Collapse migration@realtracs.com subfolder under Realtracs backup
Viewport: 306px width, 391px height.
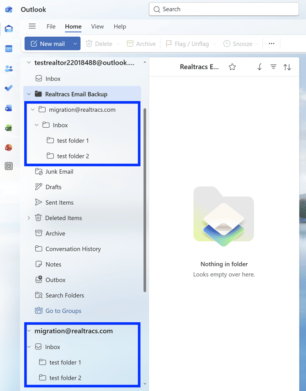coord(32,109)
